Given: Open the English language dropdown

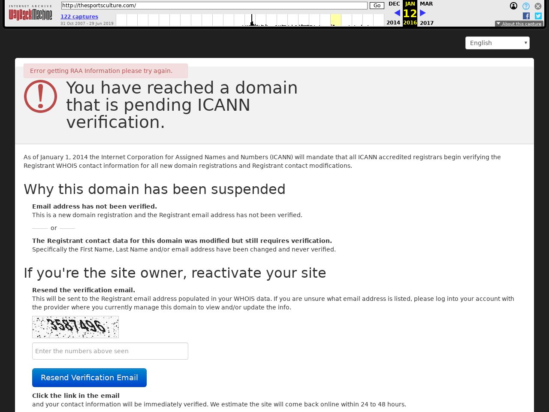Looking at the screenshot, I should 497,43.
